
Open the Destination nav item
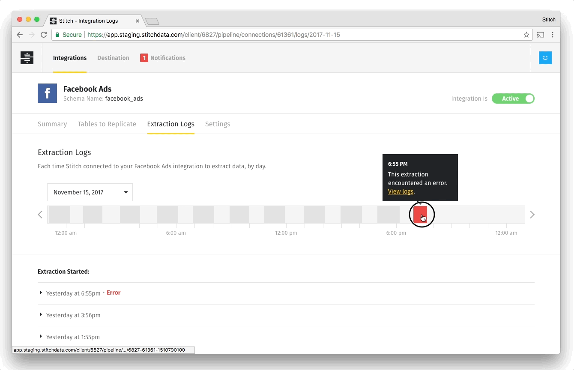[x=113, y=58]
